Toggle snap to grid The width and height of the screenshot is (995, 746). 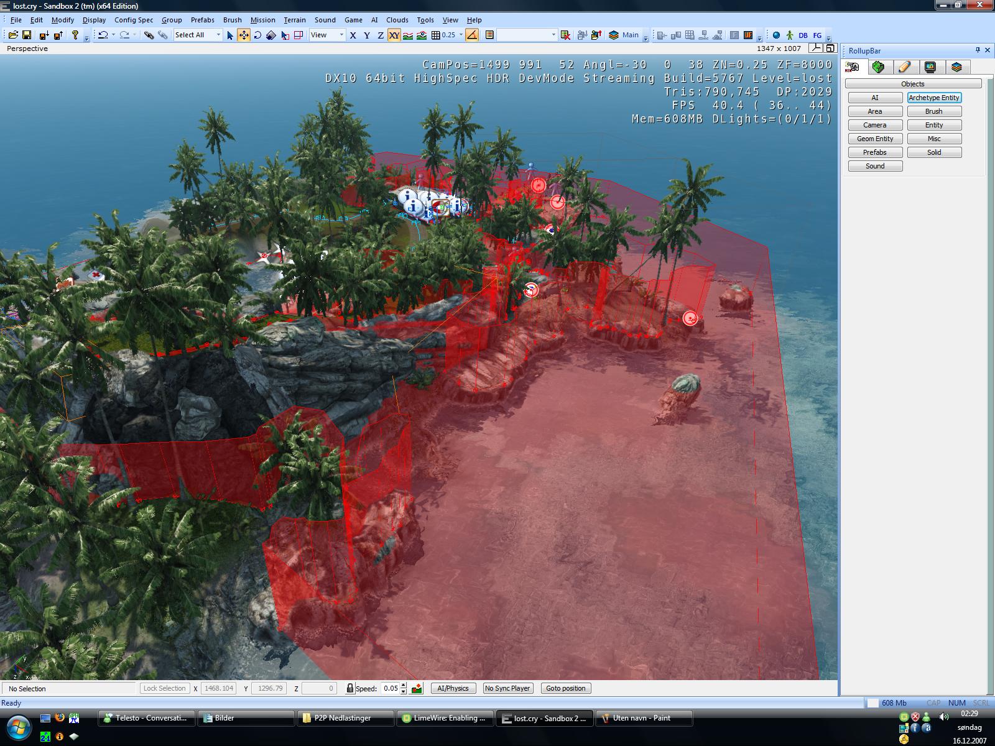436,35
